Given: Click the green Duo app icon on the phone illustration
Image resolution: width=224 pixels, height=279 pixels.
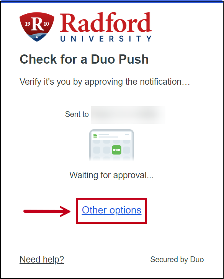Looking at the screenshot, I should pyautogui.click(x=117, y=150).
